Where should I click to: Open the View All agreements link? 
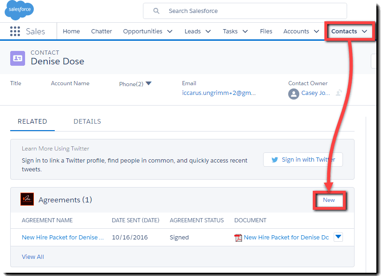[33, 257]
